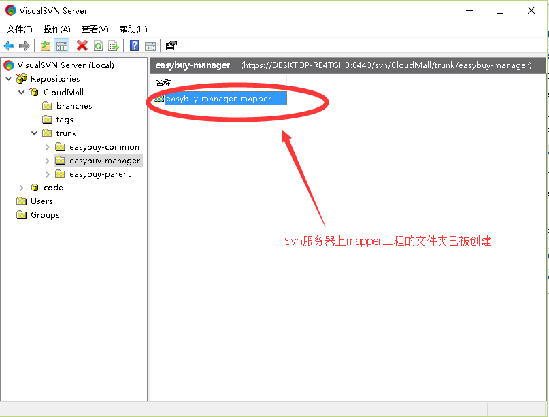Toggle the action pane toolbar icon

pos(150,46)
